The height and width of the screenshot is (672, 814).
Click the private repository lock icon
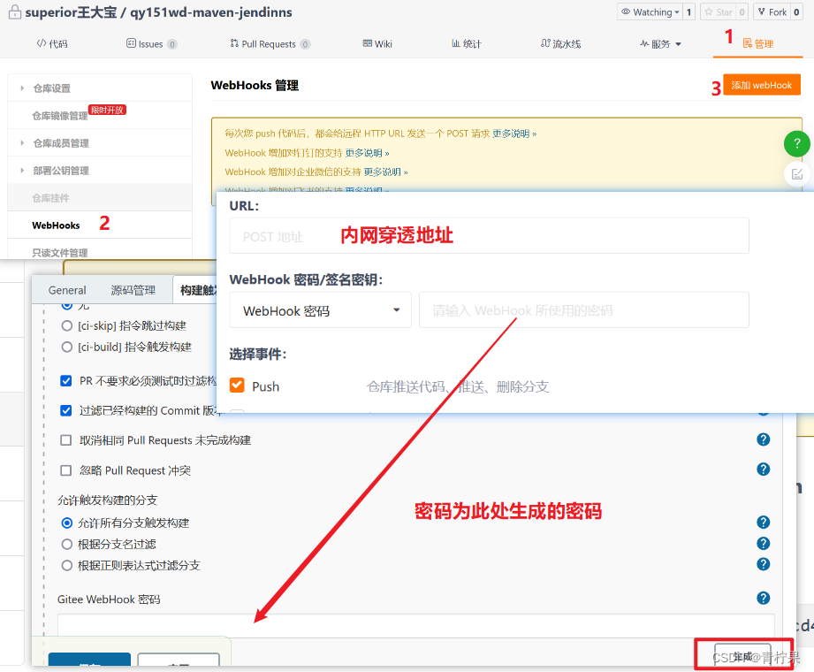click(14, 11)
